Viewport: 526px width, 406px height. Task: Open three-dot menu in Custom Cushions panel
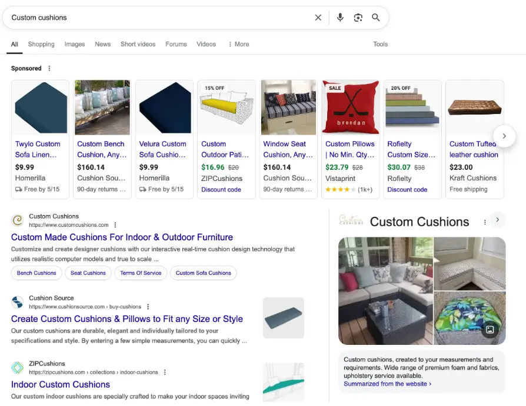[485, 222]
